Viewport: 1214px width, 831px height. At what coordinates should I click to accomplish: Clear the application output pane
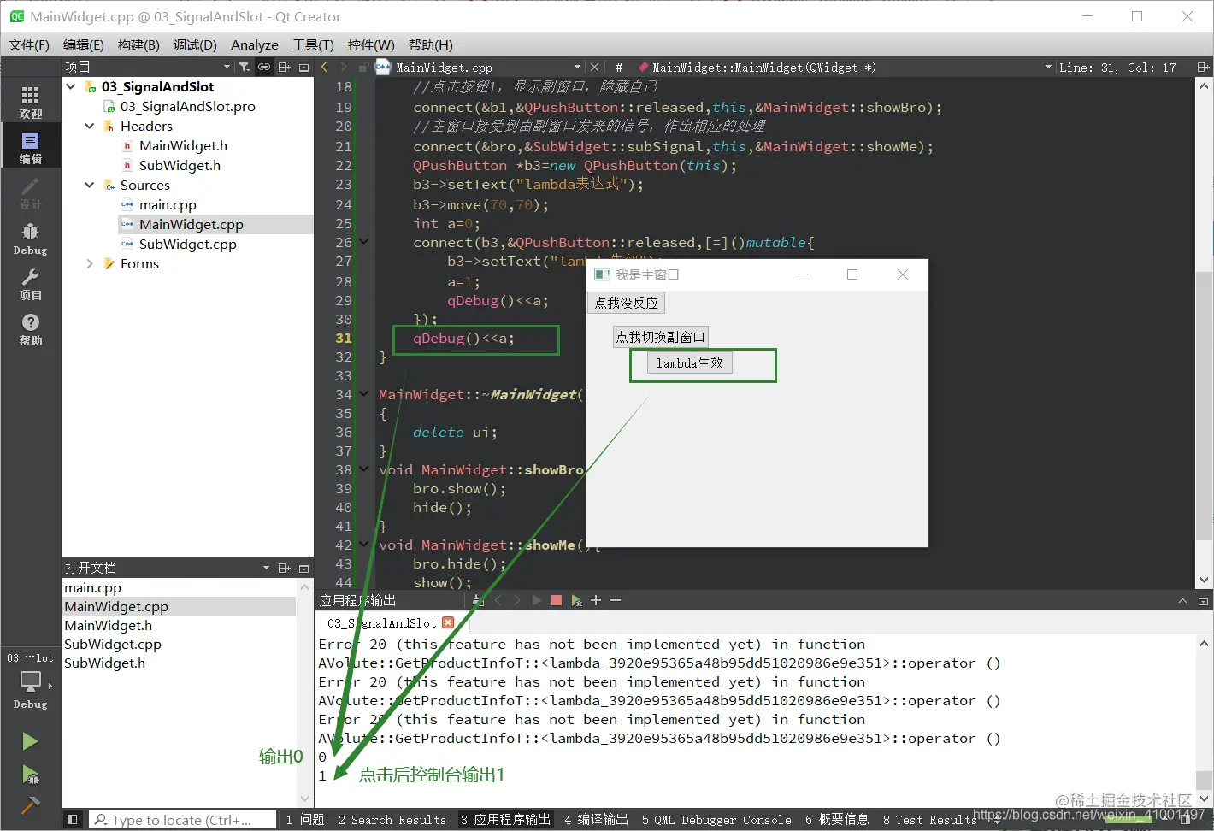477,600
